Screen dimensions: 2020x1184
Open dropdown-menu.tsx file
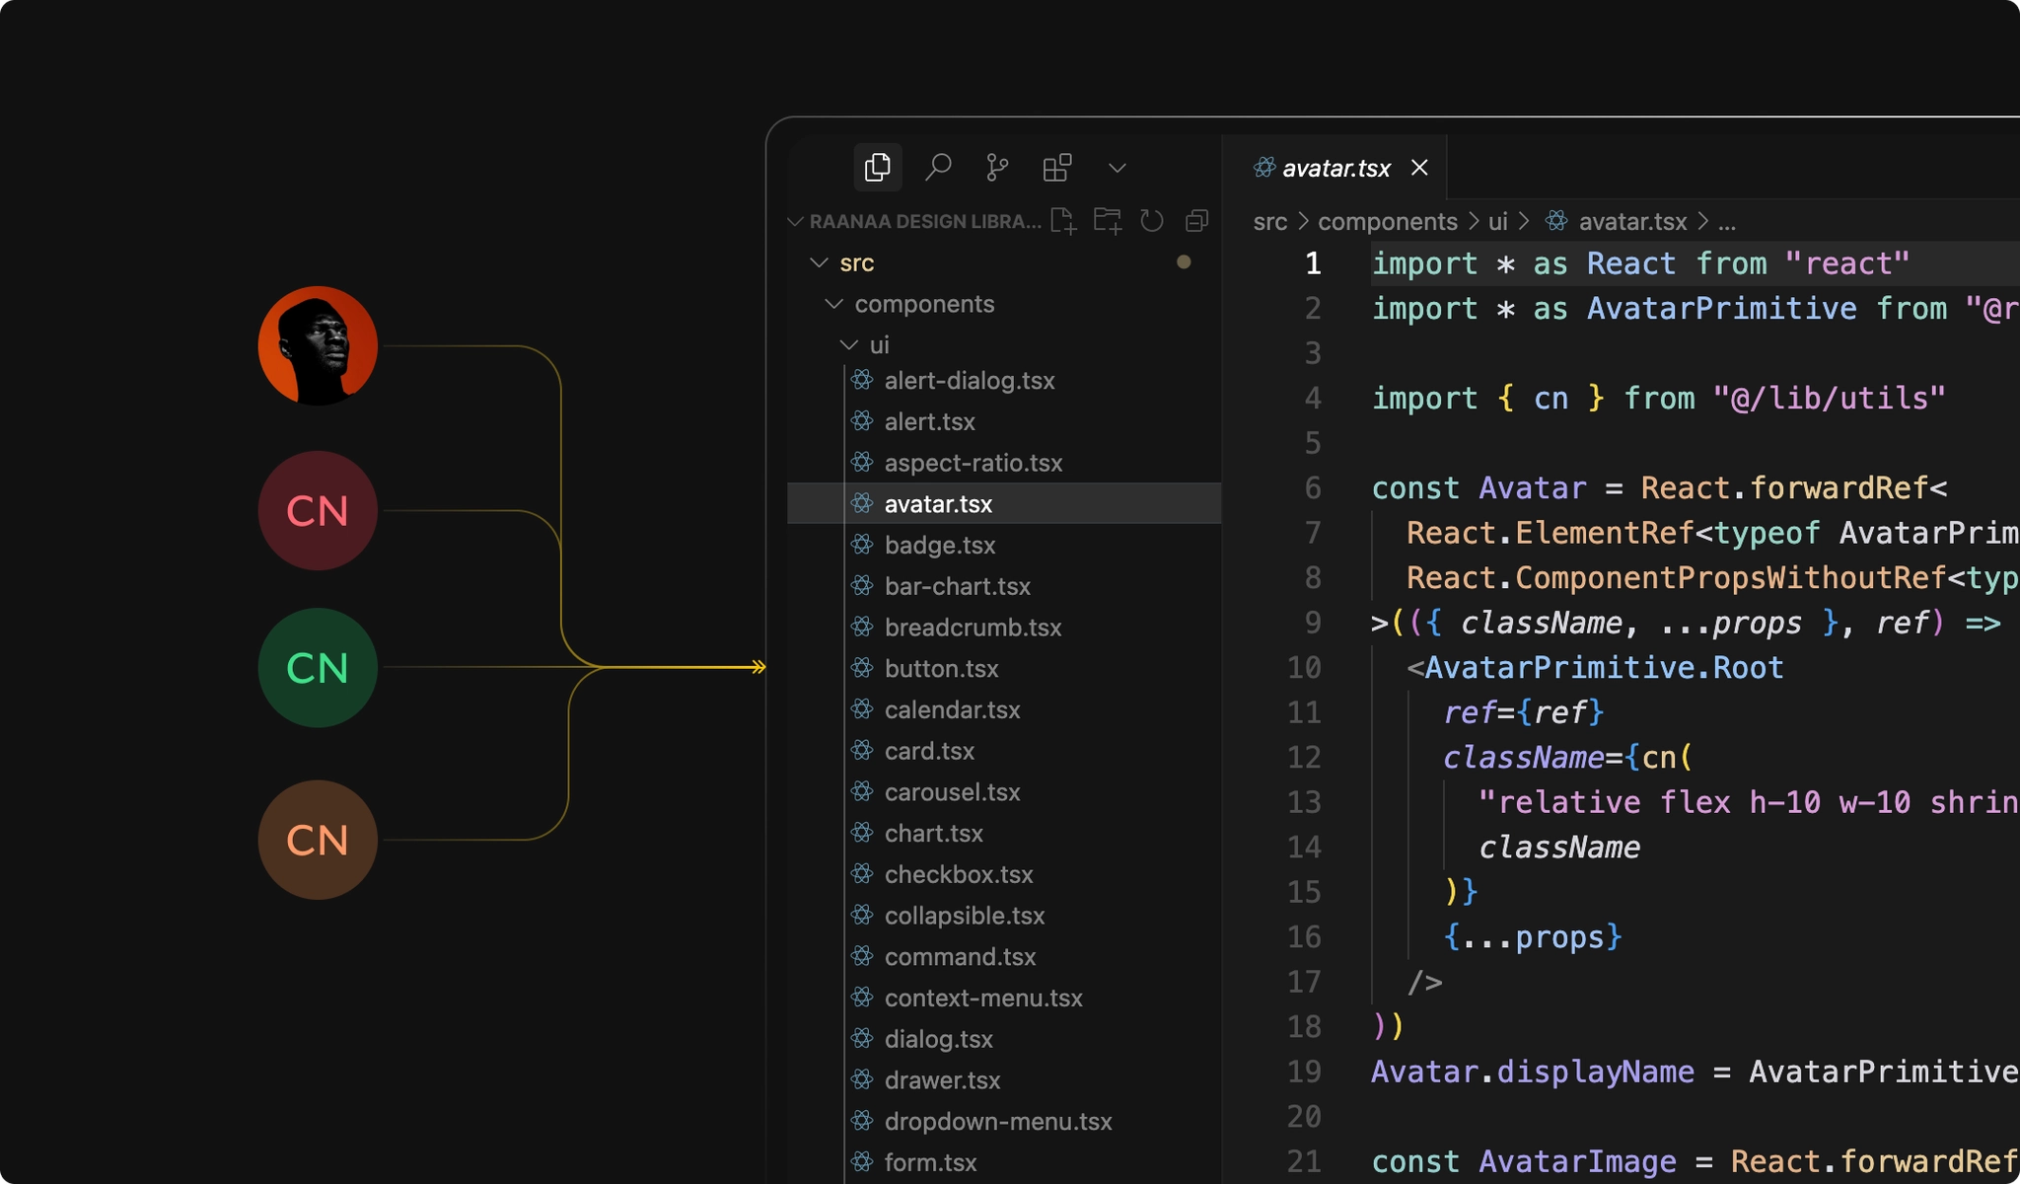(x=998, y=1122)
